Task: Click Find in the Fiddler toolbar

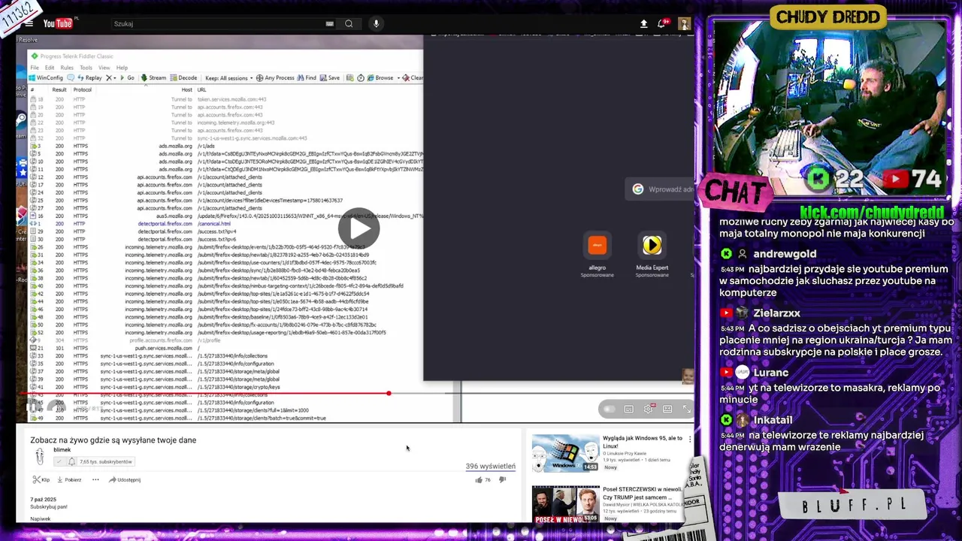Action: point(307,77)
